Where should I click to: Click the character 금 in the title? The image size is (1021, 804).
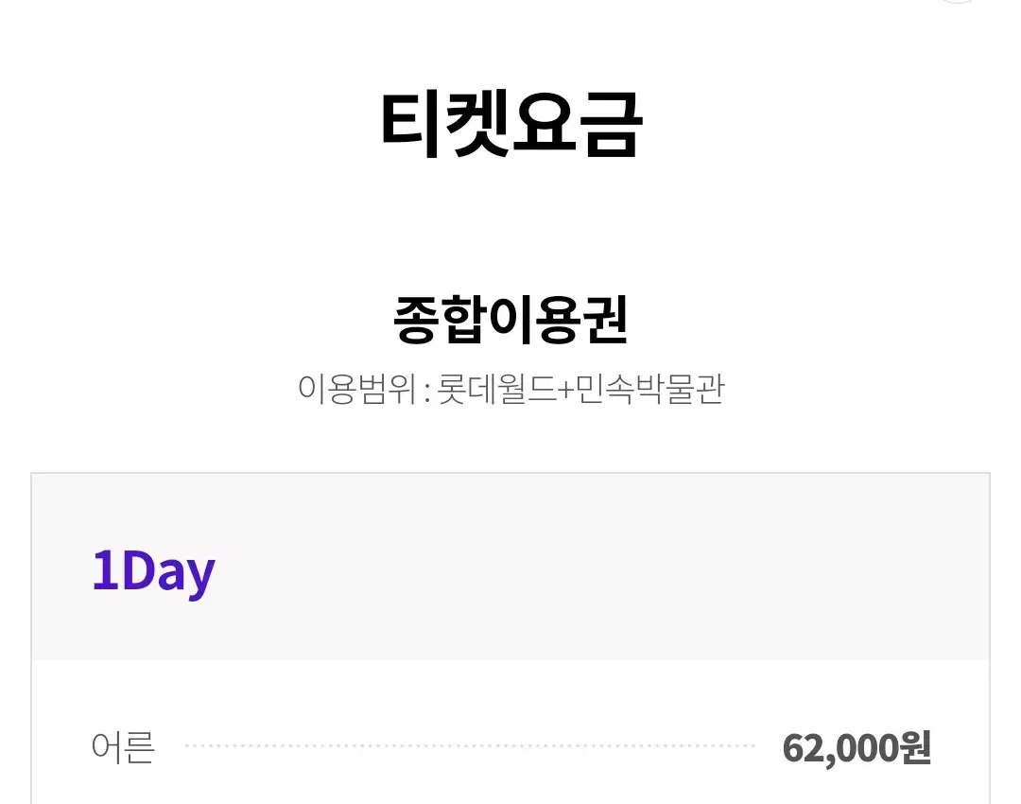point(613,124)
